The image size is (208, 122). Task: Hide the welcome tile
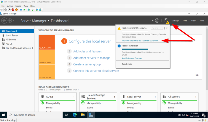coord(197,75)
